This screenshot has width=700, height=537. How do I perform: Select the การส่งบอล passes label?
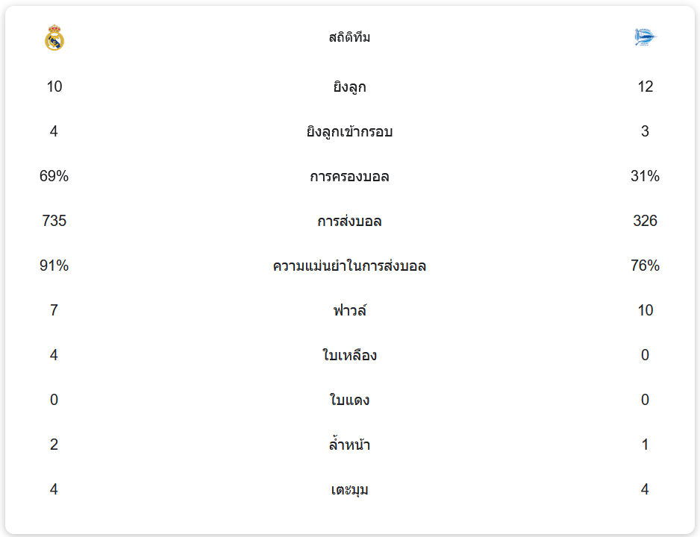pyautogui.click(x=349, y=222)
